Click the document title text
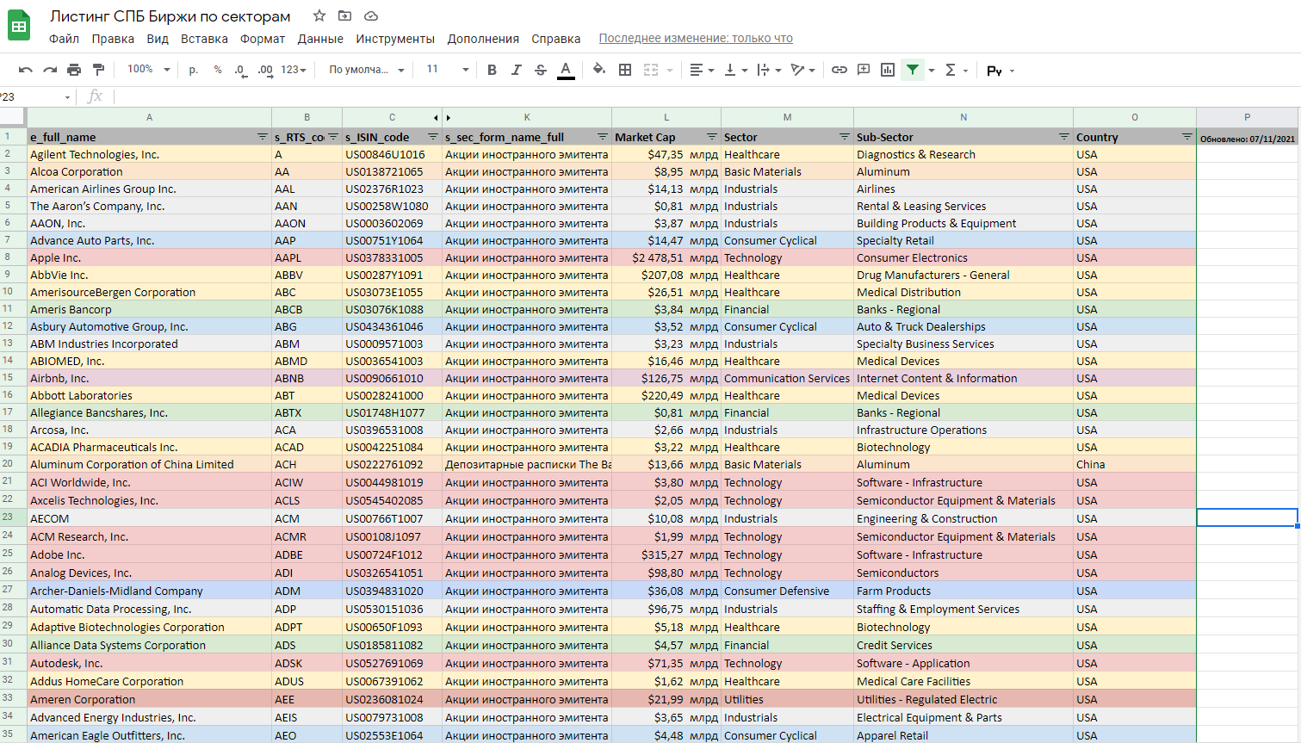This screenshot has width=1301, height=743. (170, 16)
